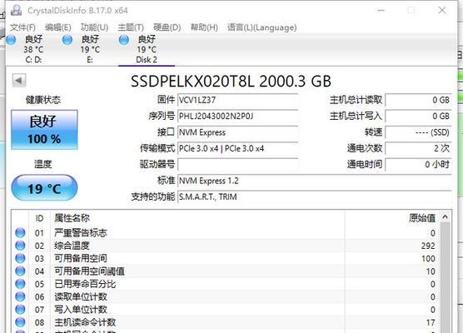Click status orb of attribute 08 主机读命令计数
Screen dimensions: 463x333
pyautogui.click(x=20, y=322)
